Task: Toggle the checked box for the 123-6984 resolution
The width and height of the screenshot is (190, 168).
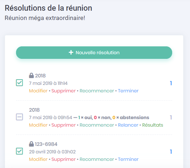Action: [19, 151]
